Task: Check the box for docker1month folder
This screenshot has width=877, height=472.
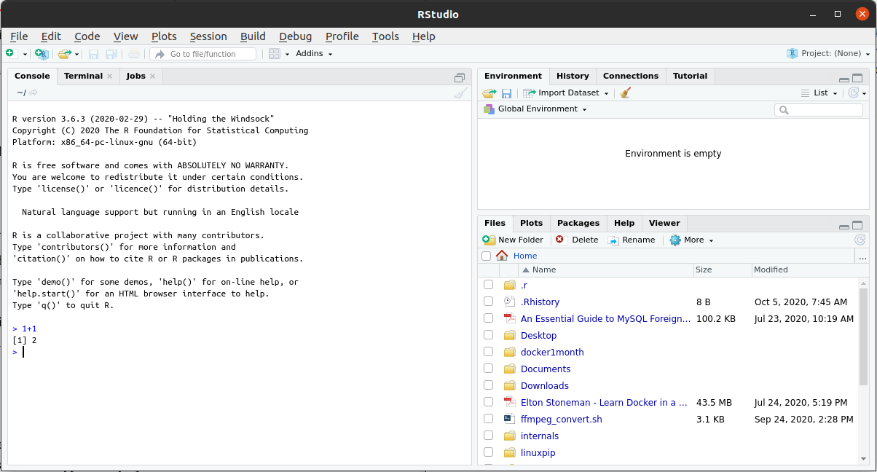Action: click(488, 352)
